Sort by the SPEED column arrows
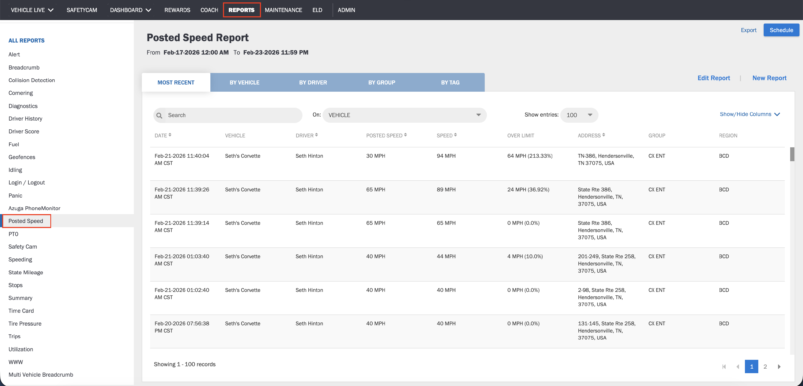 coord(455,135)
